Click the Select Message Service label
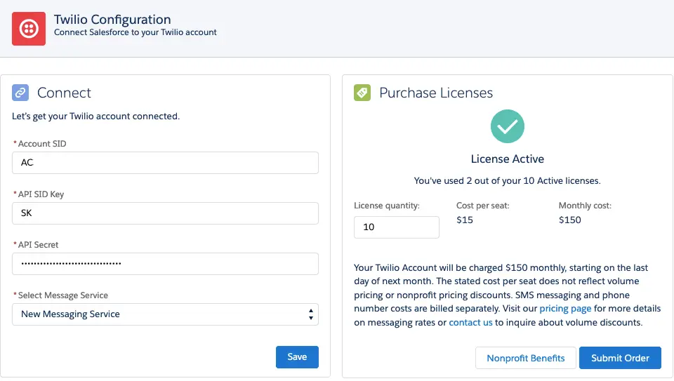The width and height of the screenshot is (674, 381). click(62, 295)
